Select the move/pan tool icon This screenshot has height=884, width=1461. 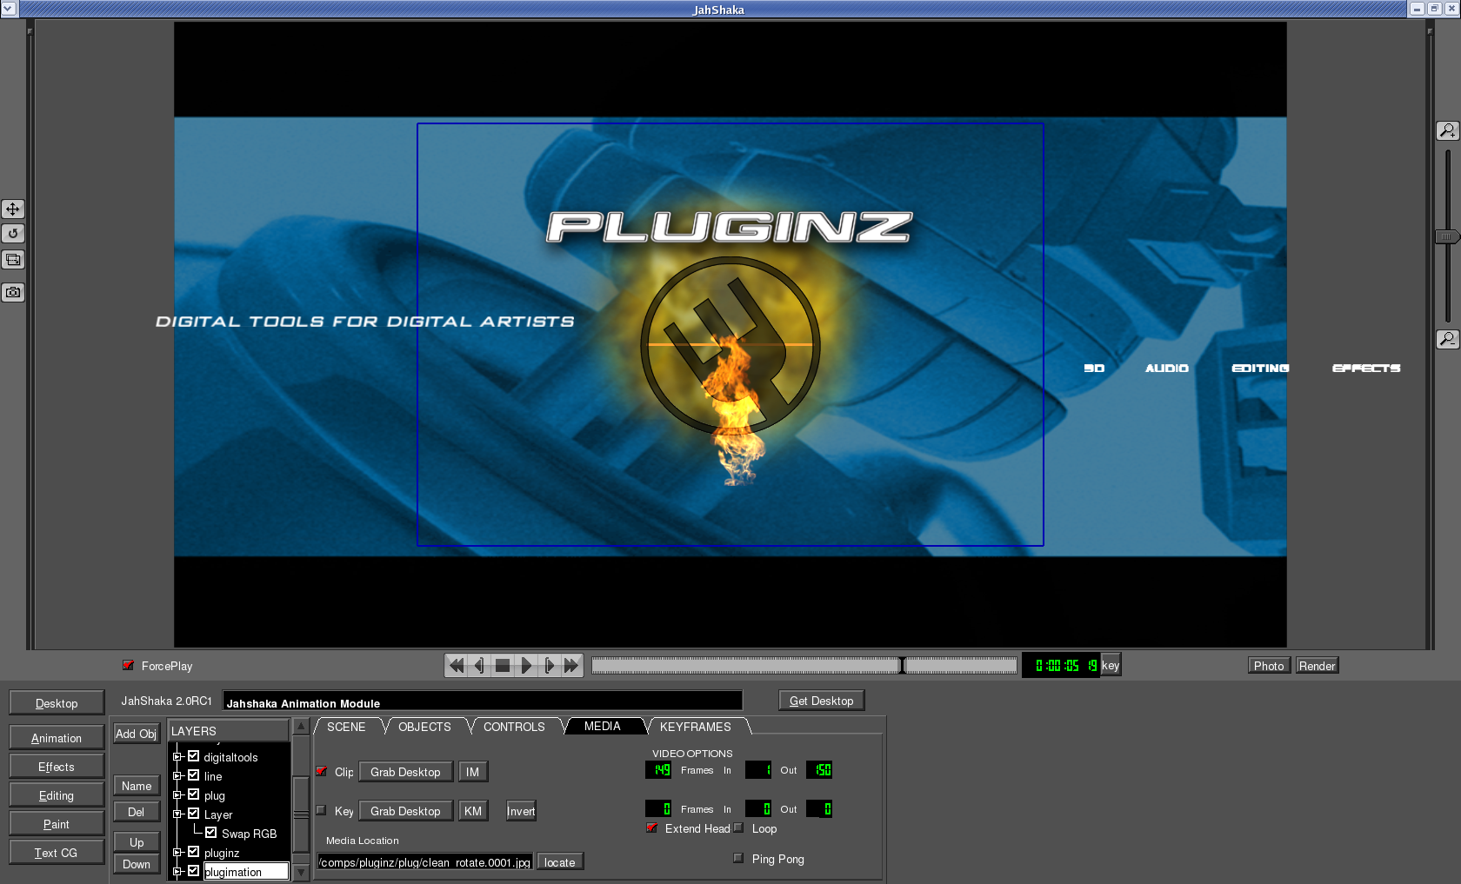[13, 209]
